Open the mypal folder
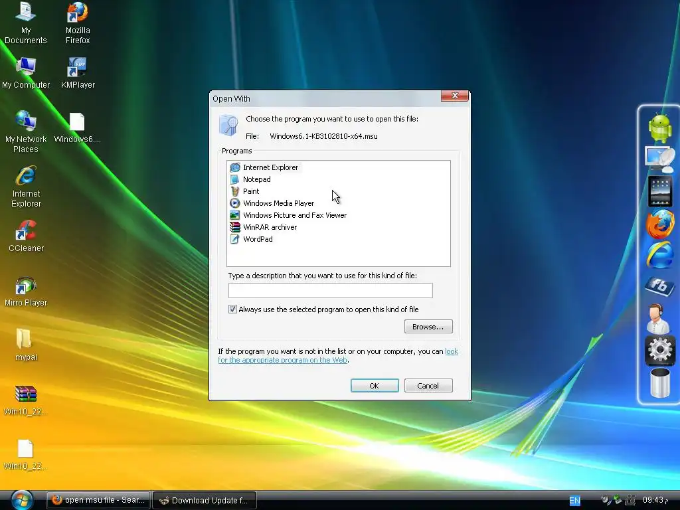 tap(26, 345)
